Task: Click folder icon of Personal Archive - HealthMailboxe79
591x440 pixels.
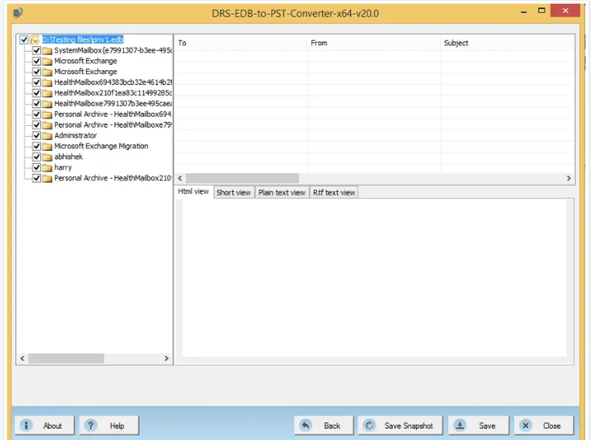Action: point(47,125)
